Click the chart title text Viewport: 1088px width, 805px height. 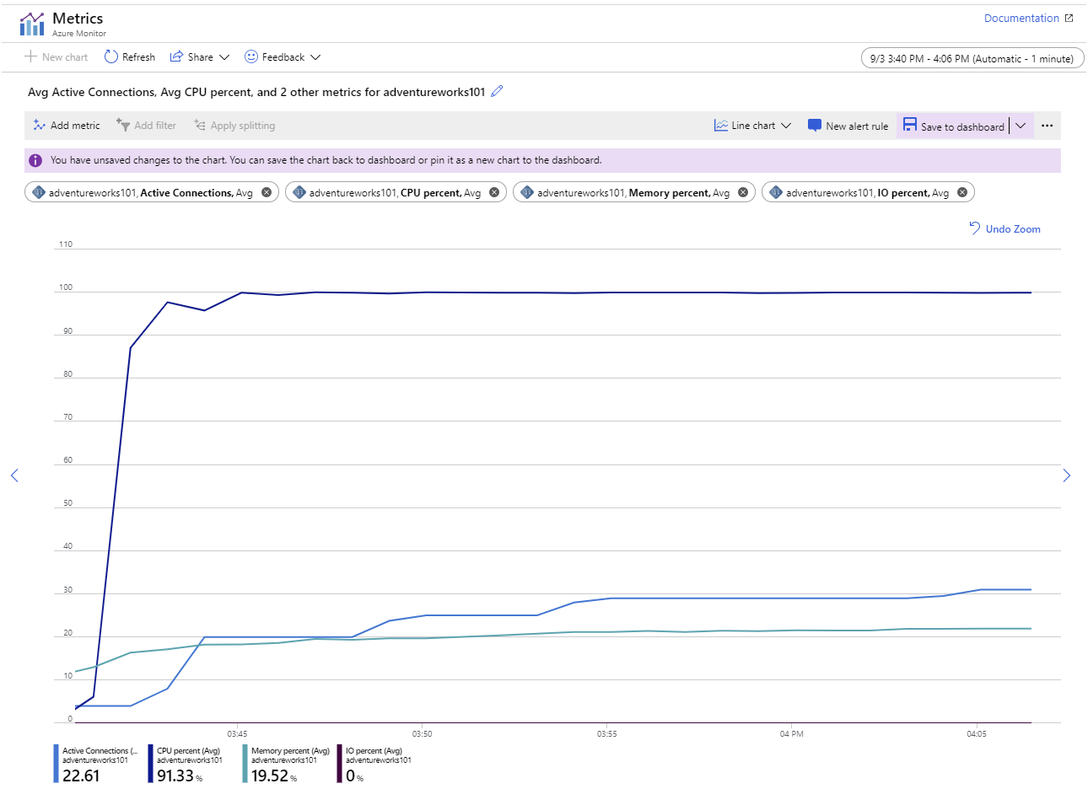(256, 92)
